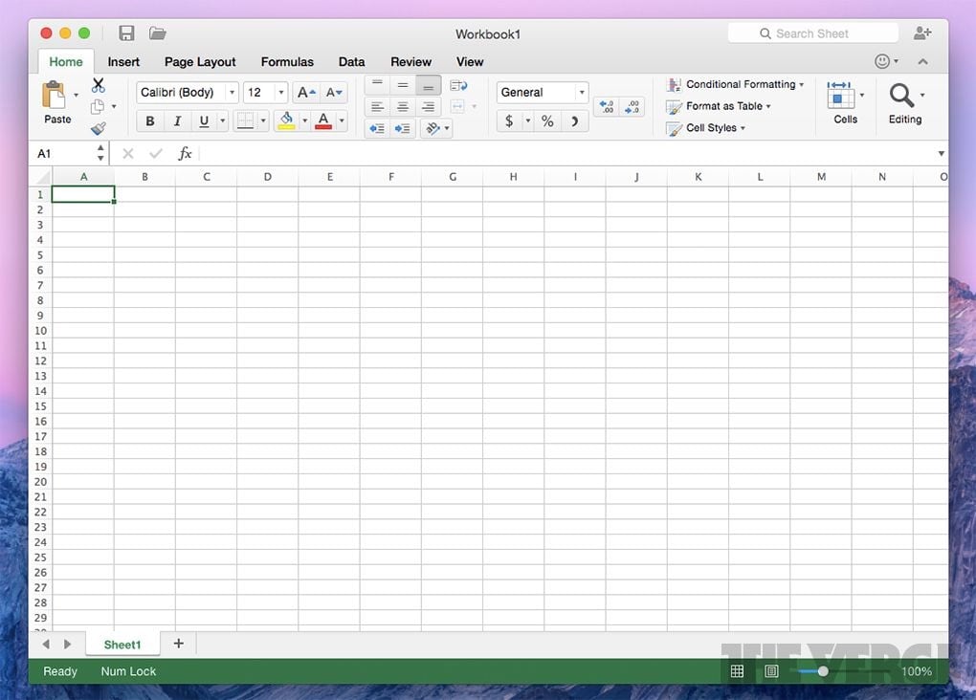Toggle Bold formatting
The image size is (976, 700).
point(150,121)
